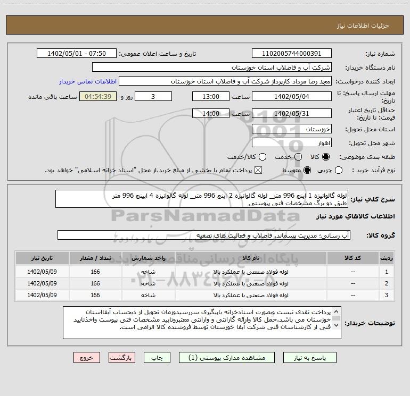410x396 pixels.
Task: Click date 1402/05/09 in row 3
Action: [42, 295]
